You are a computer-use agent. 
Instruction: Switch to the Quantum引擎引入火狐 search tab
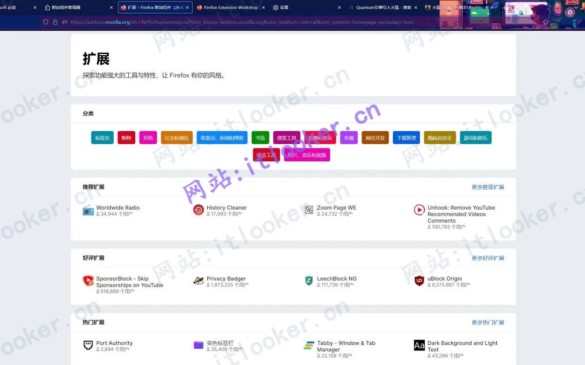pos(383,8)
